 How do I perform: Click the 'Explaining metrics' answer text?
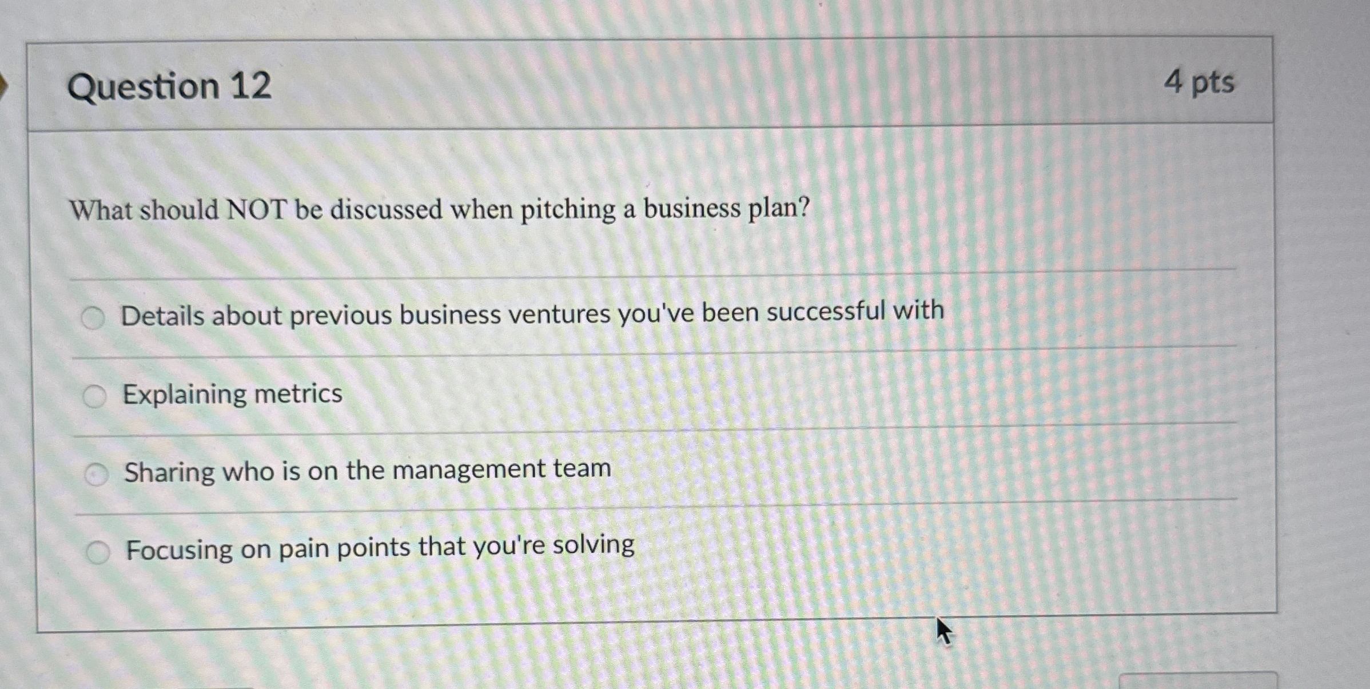click(233, 393)
